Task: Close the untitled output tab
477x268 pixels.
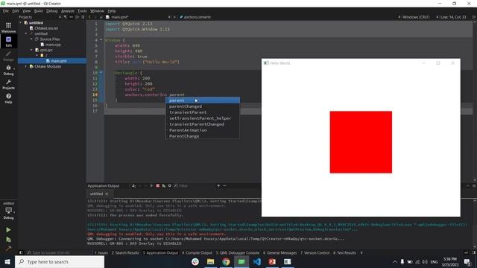Action: (x=107, y=194)
